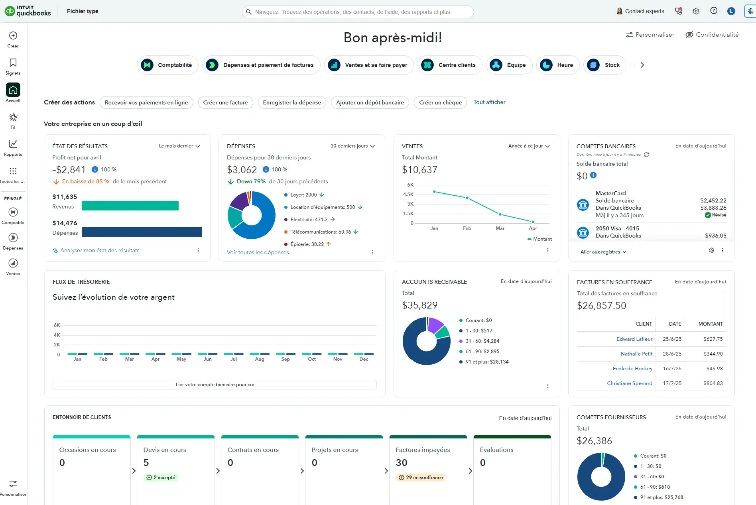This screenshot has width=756, height=505.
Task: Click 'Recevoir vos paiements en ligne' button
Action: (146, 102)
